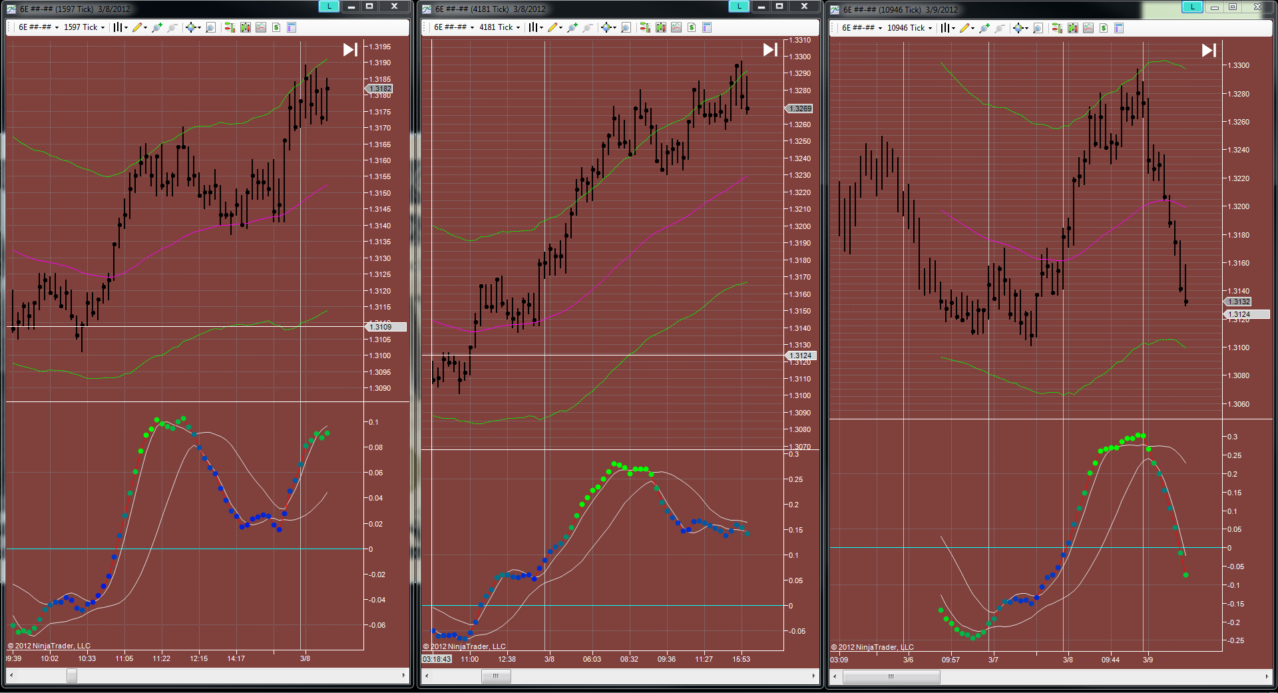Click left scroll arrow under 10946 Tick chart

835,677
